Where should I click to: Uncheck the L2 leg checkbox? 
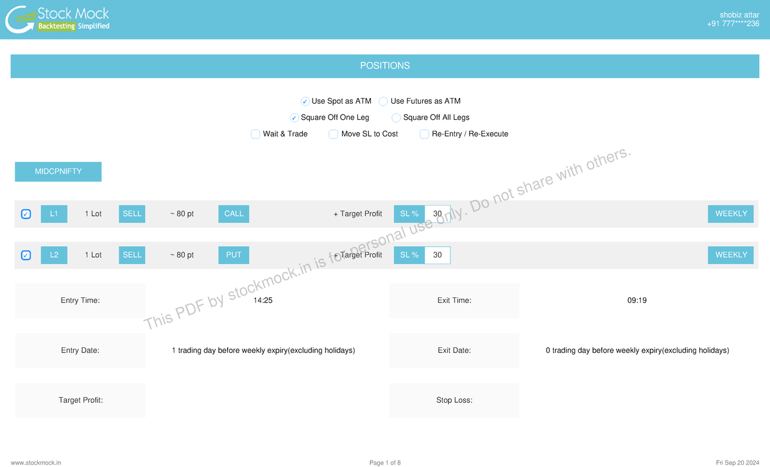[x=26, y=255]
